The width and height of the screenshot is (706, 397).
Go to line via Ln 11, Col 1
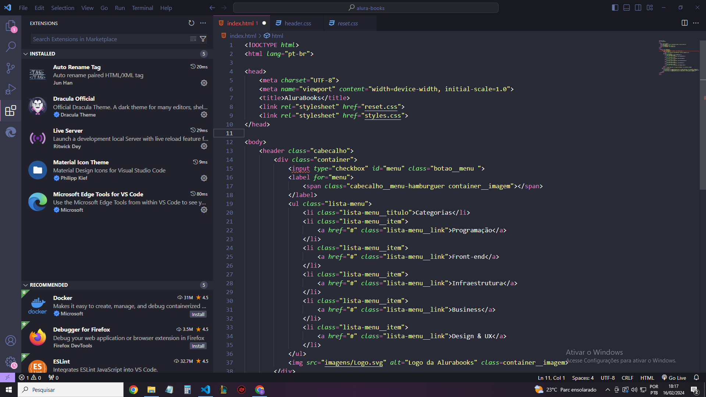point(551,378)
